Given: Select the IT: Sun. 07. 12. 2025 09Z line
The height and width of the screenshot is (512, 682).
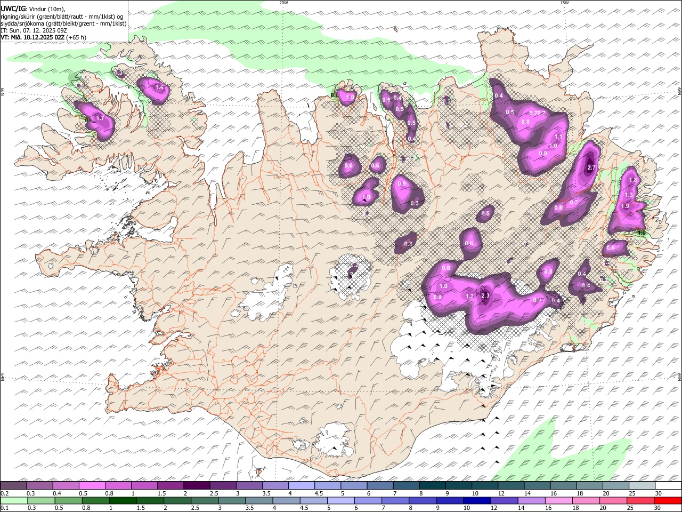Looking at the screenshot, I should pos(34,30).
